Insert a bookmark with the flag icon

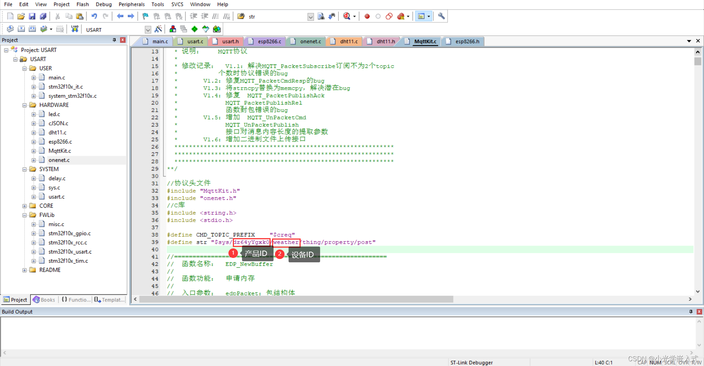146,16
